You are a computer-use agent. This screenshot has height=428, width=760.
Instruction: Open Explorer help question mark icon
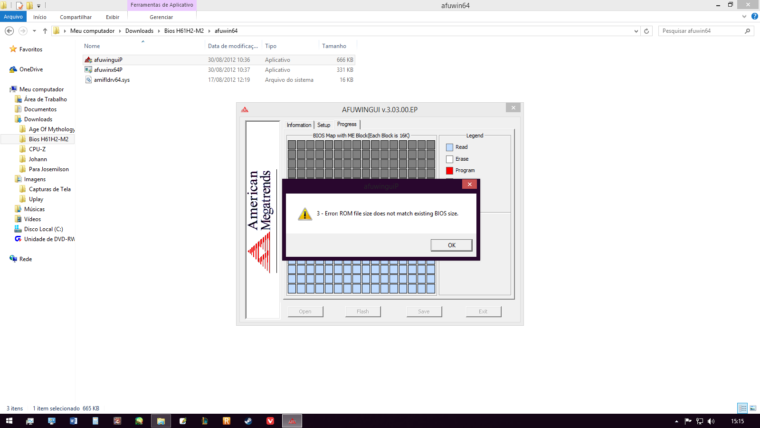(x=754, y=17)
